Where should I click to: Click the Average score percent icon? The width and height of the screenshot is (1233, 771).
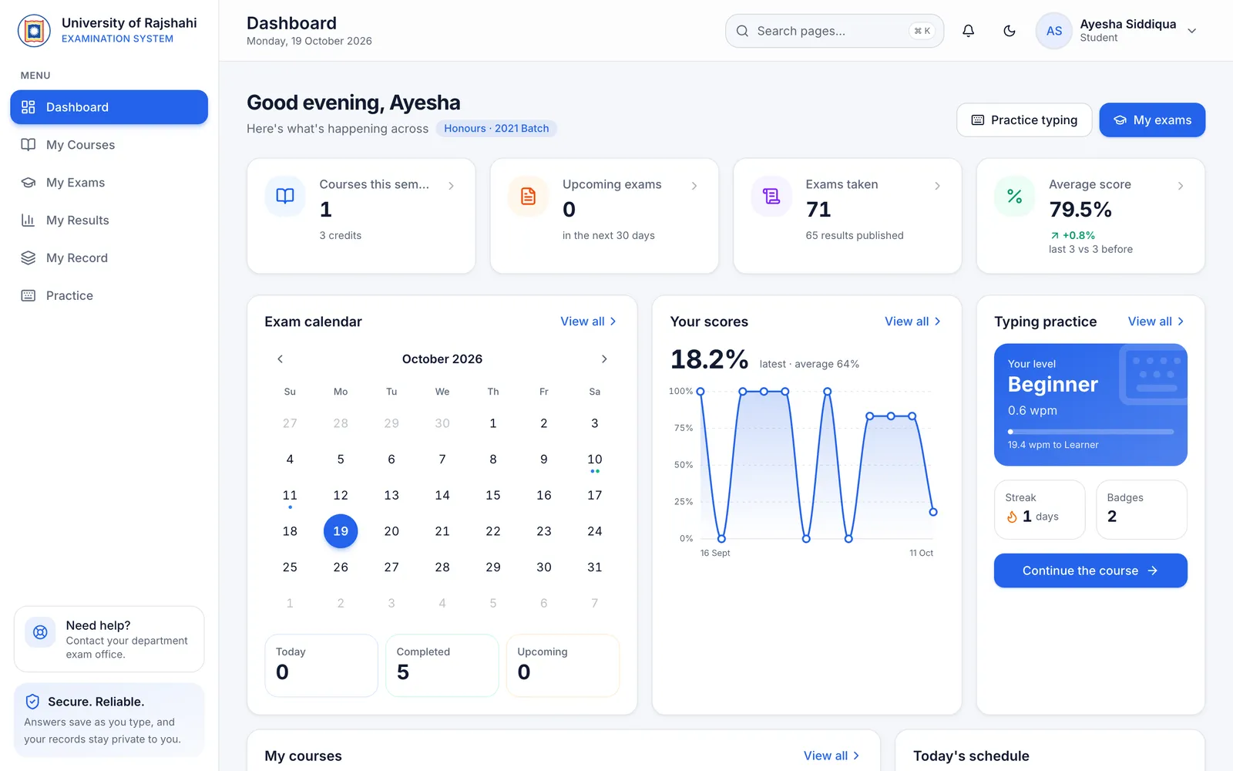(1015, 196)
